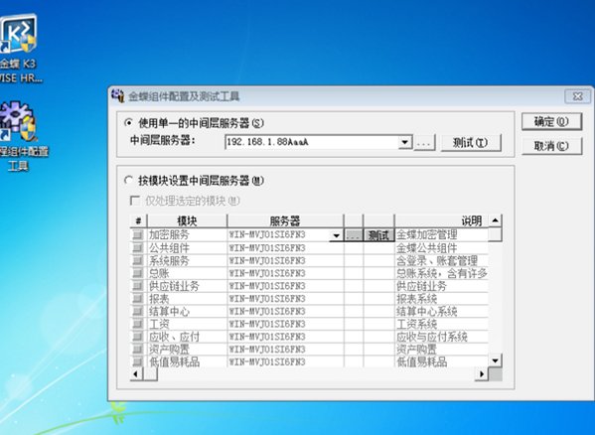Click the module list scroll up arrow
This screenshot has height=435, width=595.
(495, 220)
